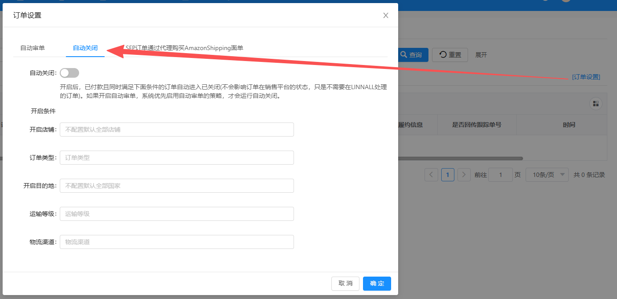Click the 查询 search button
Viewport: 617px width, 299px height.
pyautogui.click(x=413, y=55)
